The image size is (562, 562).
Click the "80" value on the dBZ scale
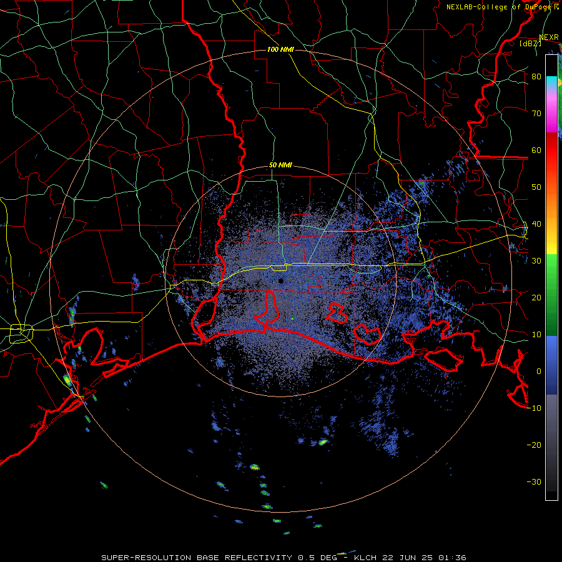(536, 76)
